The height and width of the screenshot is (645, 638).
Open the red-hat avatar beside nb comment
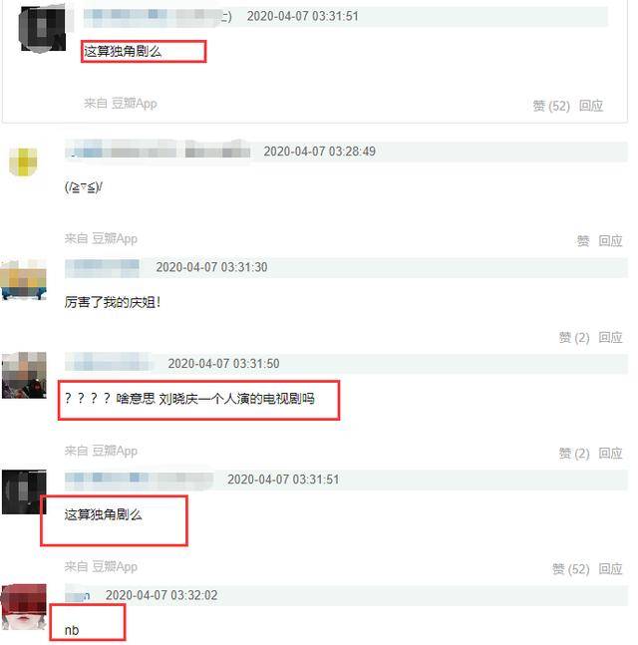(24, 607)
